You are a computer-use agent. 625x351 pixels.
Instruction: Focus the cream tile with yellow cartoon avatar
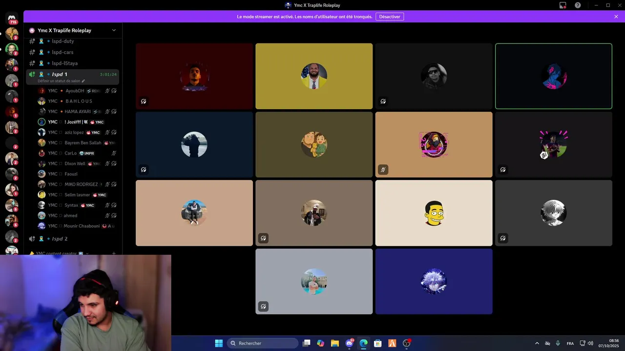[434, 213]
